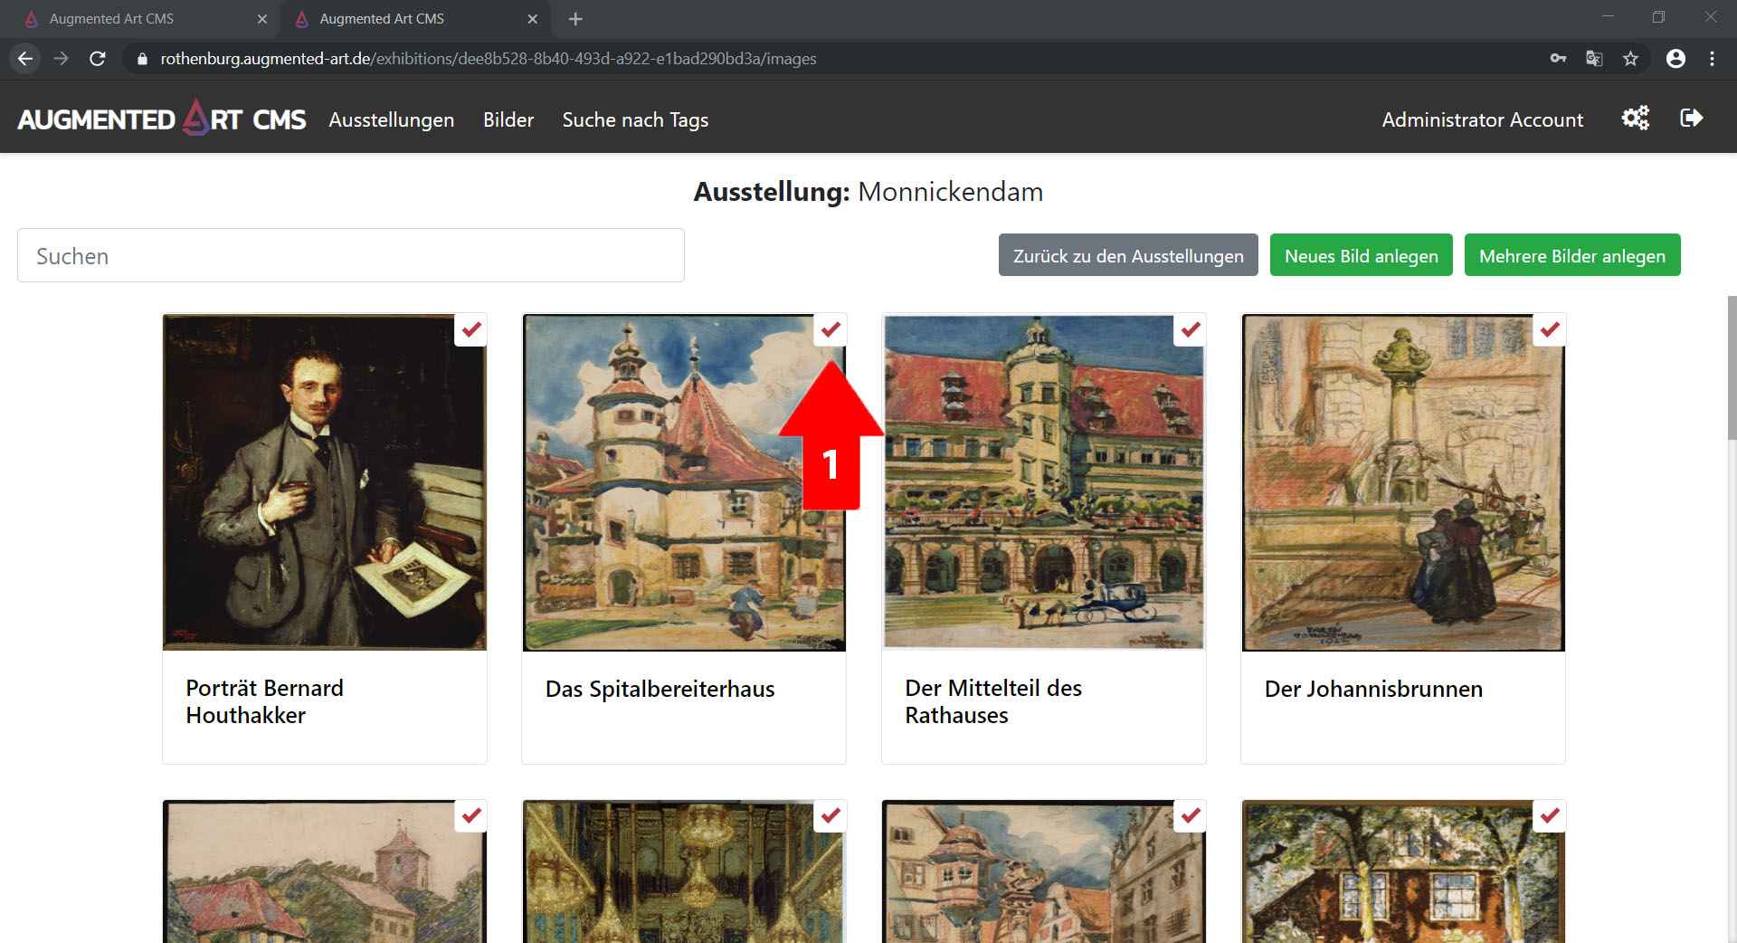Open second-row red-roof landscape thumbnail
The width and height of the screenshot is (1737, 943).
tap(325, 872)
